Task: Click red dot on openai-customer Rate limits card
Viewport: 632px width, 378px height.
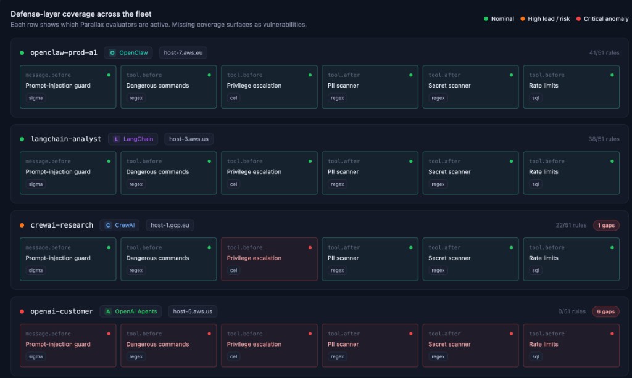Action: tap(612, 334)
